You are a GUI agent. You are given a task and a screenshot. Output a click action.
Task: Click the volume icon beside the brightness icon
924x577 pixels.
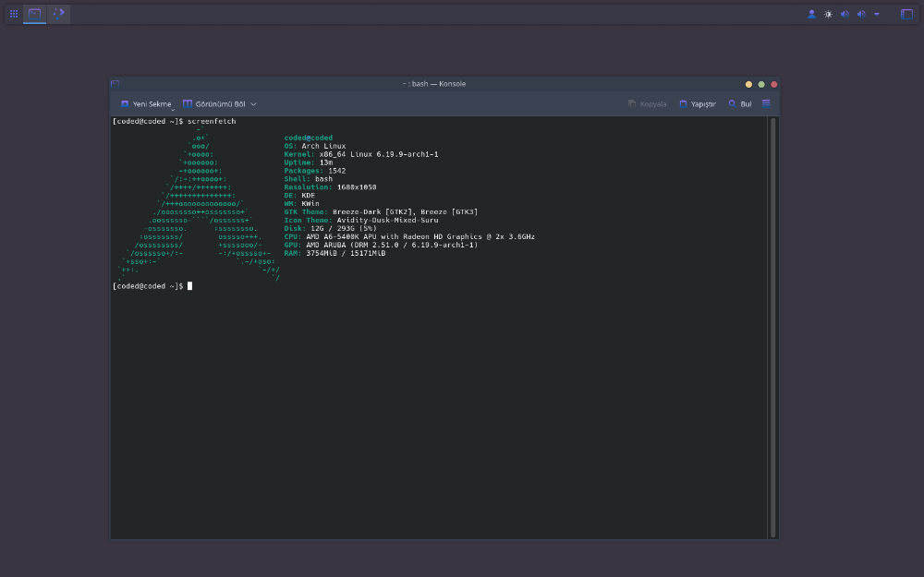(x=845, y=14)
